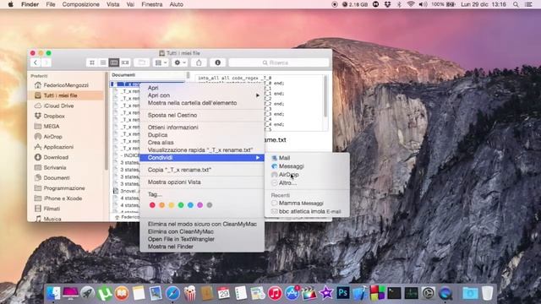This screenshot has height=304, width=541.
Task: Open iPhone e Xcode in sidebar
Action: tap(63, 198)
